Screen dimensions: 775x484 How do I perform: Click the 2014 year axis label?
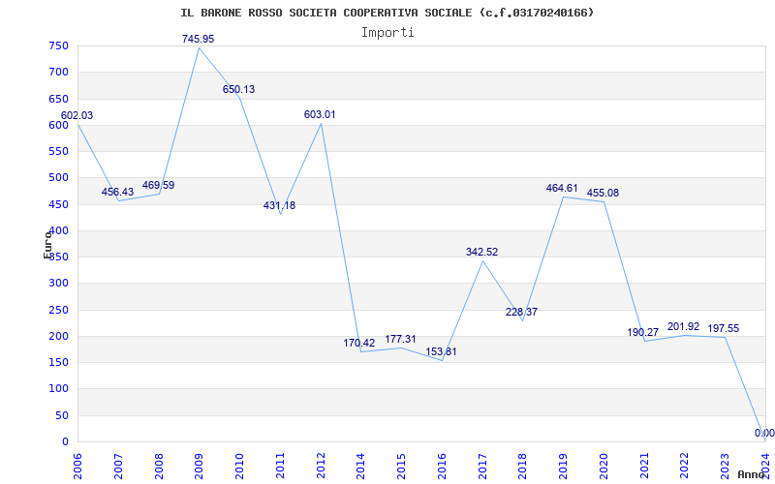coord(360,467)
